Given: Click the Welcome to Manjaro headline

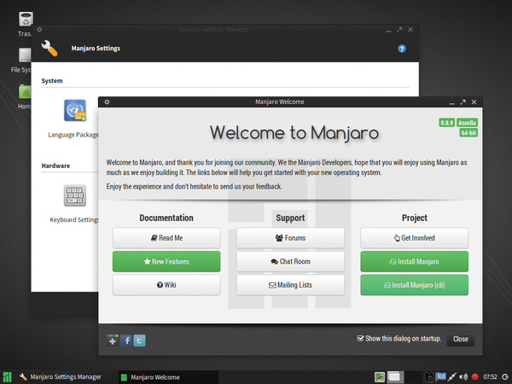Looking at the screenshot, I should pyautogui.click(x=294, y=133).
